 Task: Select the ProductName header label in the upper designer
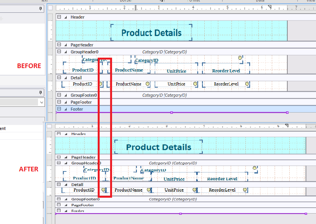(129, 68)
